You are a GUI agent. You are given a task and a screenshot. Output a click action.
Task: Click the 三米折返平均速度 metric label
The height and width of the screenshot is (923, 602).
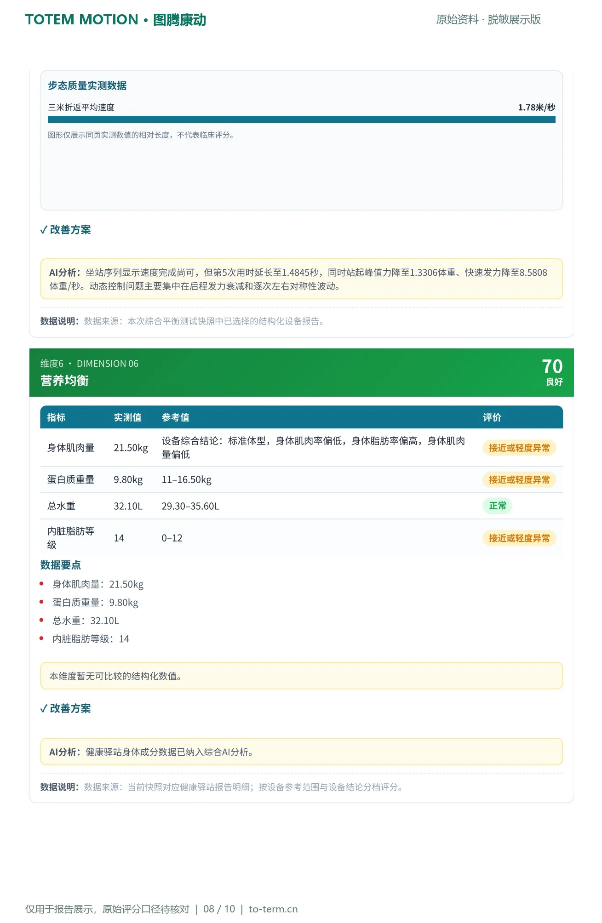click(x=81, y=108)
